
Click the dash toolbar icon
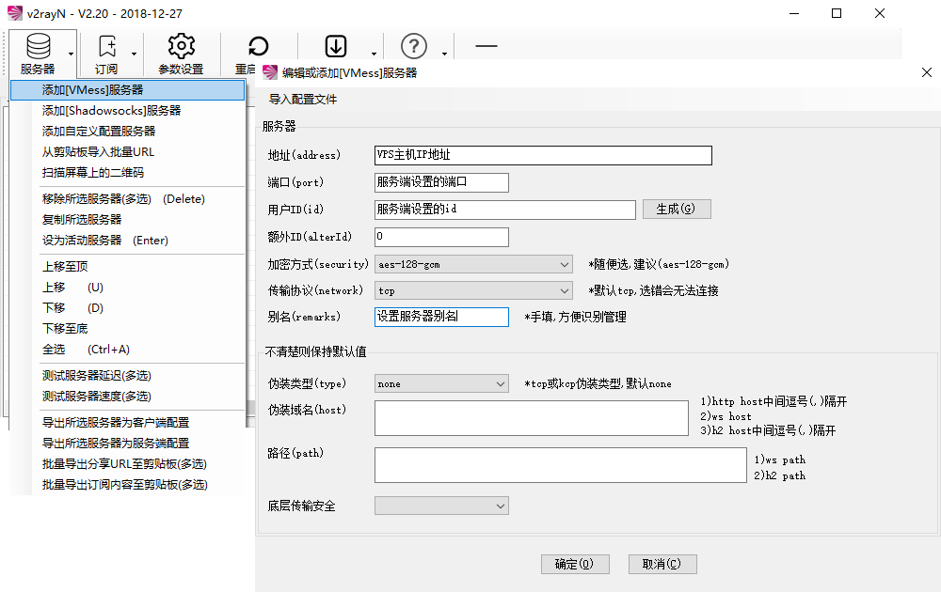coord(486,45)
